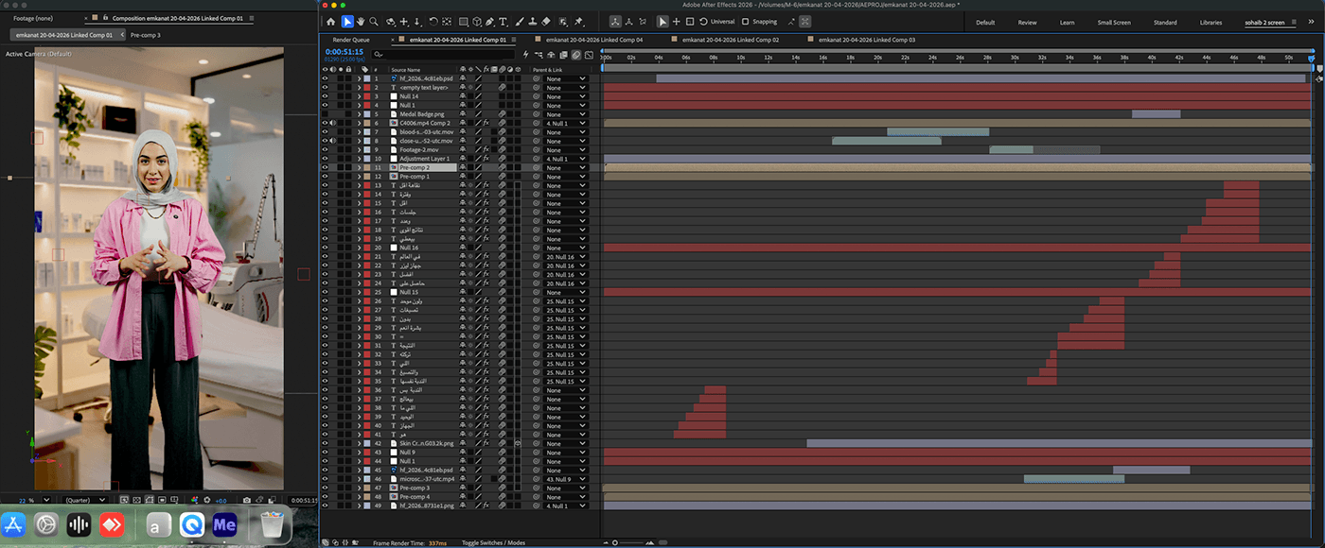
Task: Select the Roto Brush tool
Action: click(x=563, y=22)
